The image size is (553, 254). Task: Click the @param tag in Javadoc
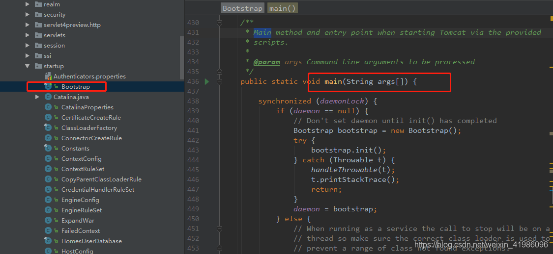click(267, 62)
